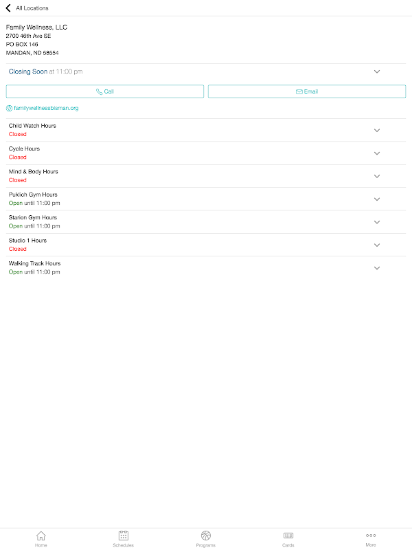Open the More three-dots icon
The height and width of the screenshot is (550, 412).
(x=371, y=536)
